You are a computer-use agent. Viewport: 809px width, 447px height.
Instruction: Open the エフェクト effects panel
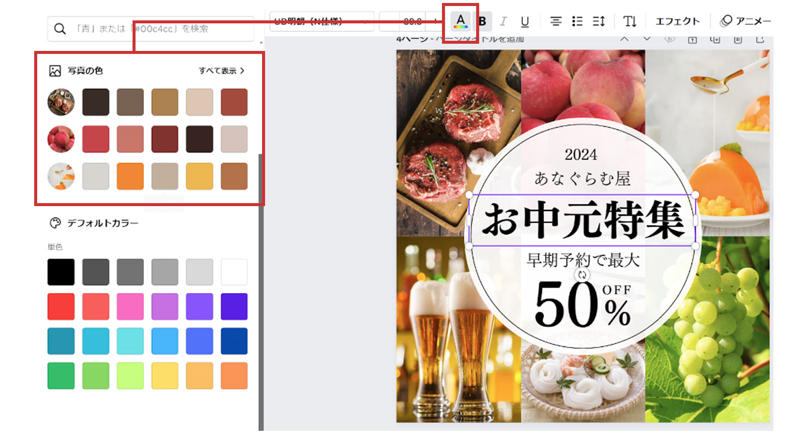(x=677, y=22)
